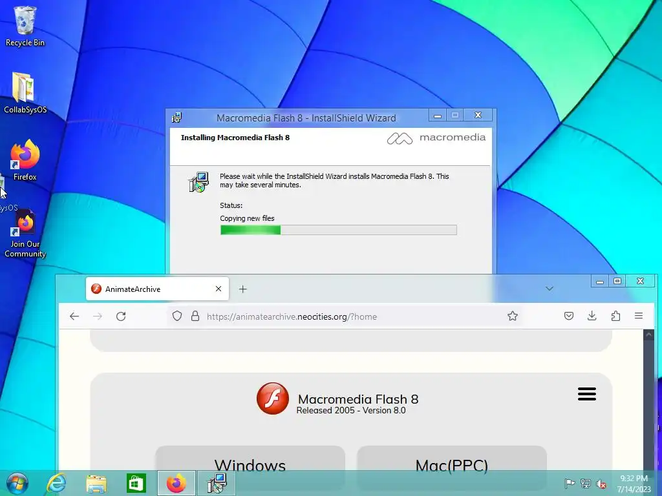Open the Windows Start button
The image size is (662, 496).
[17, 483]
